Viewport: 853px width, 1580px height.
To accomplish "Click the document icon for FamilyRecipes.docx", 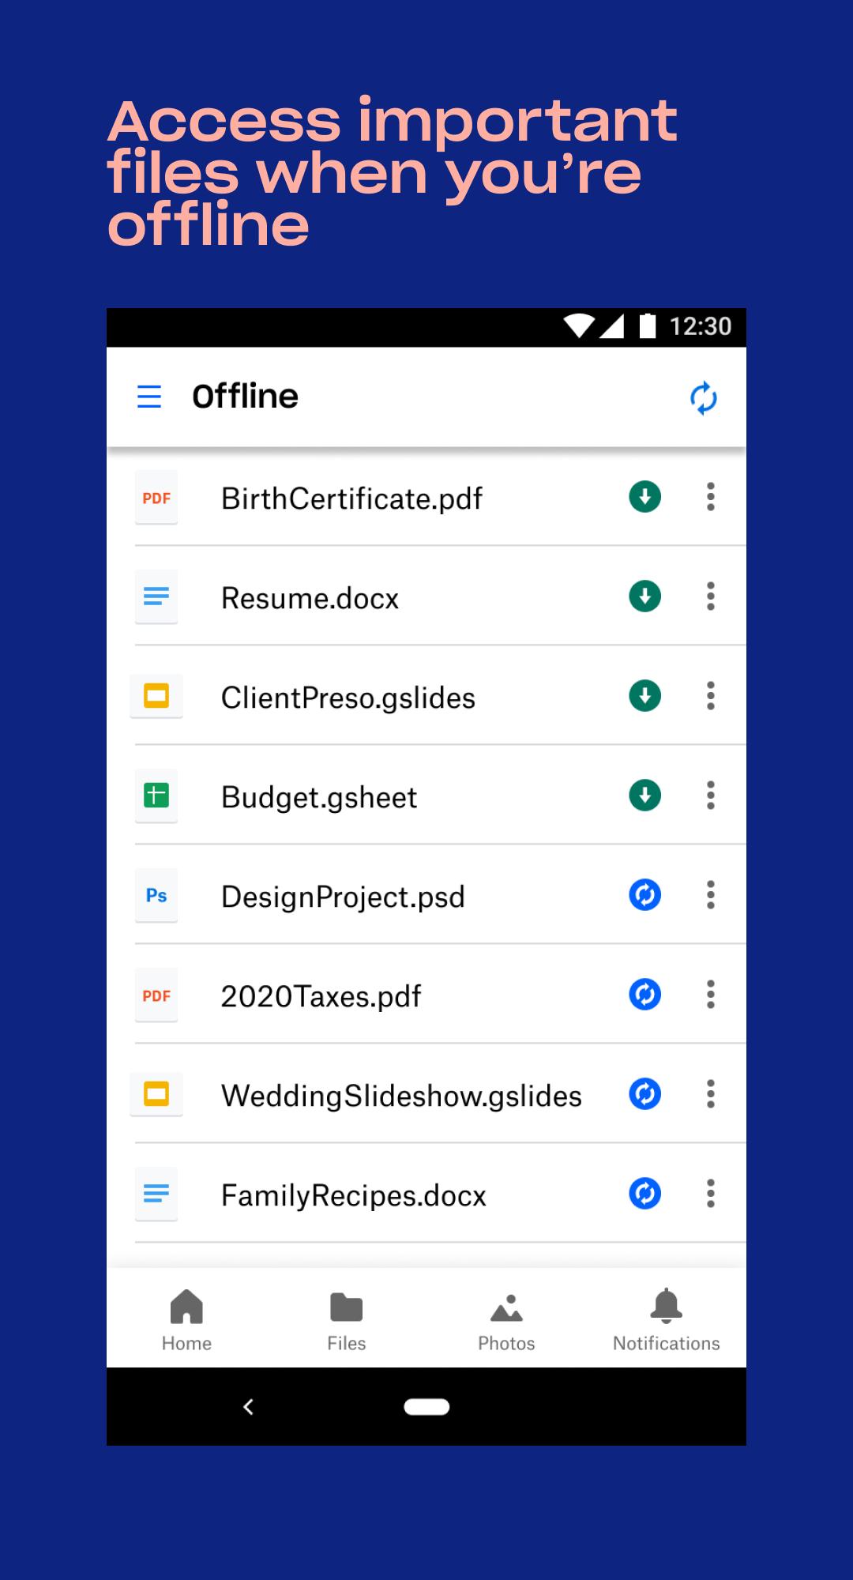I will pos(156,1194).
